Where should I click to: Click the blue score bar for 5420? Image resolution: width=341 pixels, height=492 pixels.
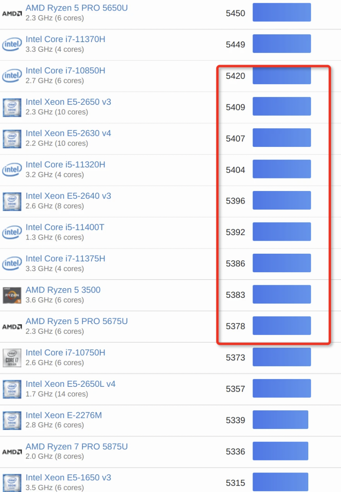282,76
